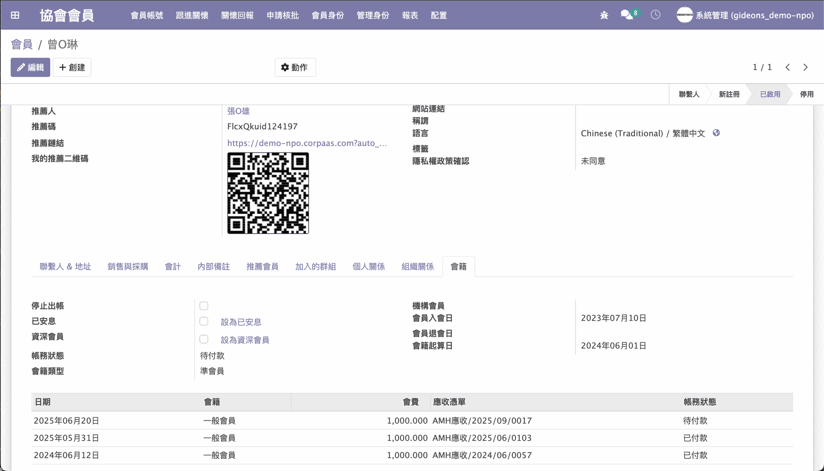Click the debug bug icon

(604, 15)
